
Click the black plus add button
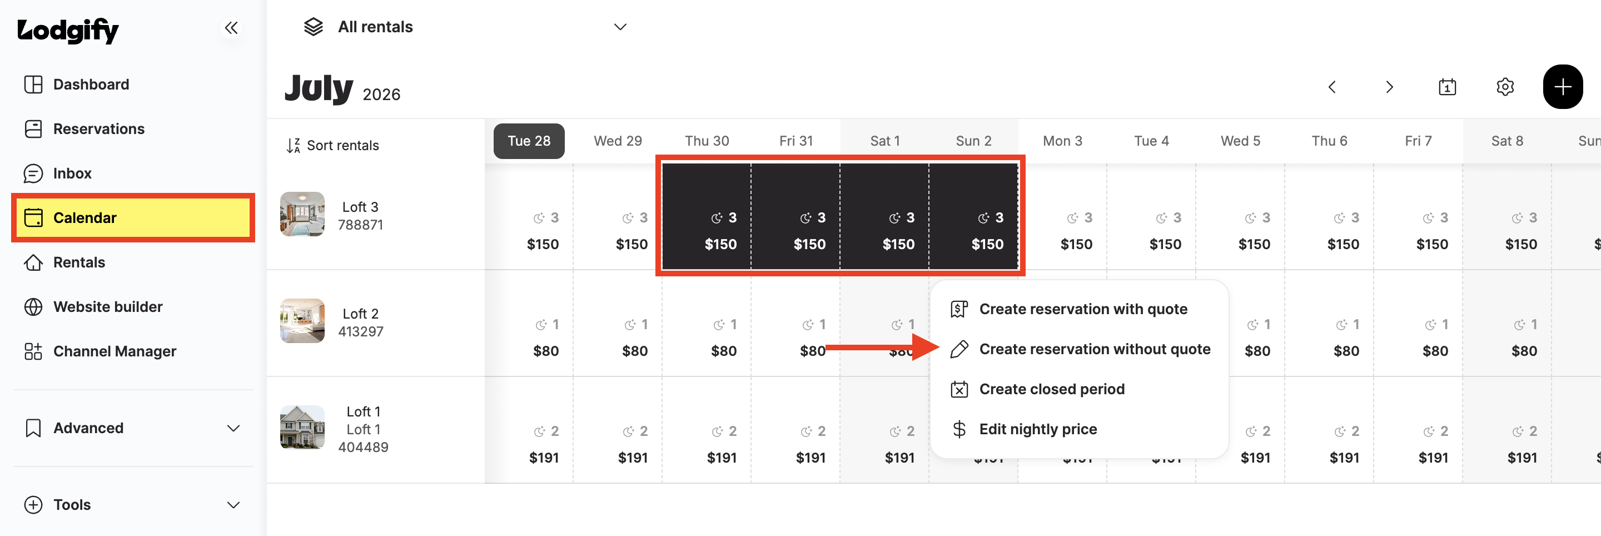[x=1563, y=86]
